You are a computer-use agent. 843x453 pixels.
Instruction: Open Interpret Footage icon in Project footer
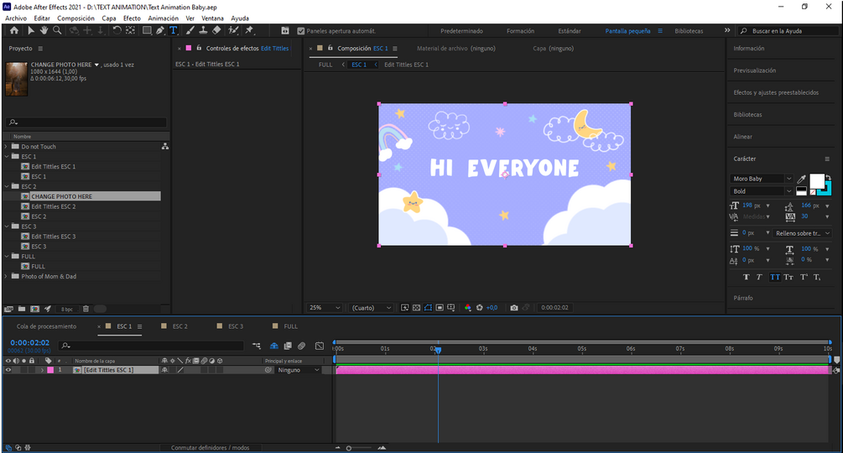point(8,309)
